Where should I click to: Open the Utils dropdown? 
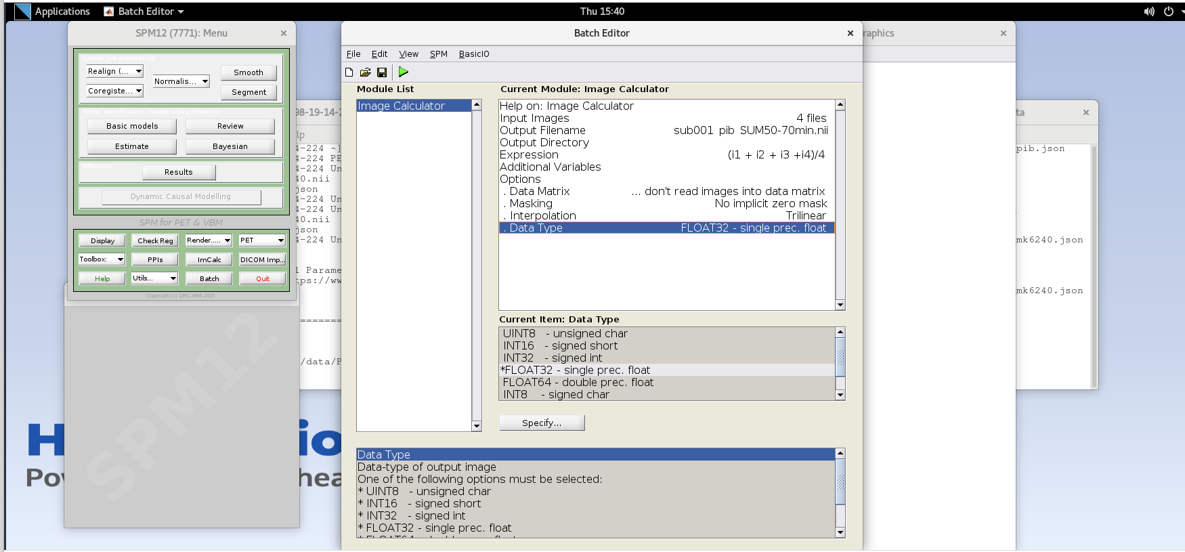(154, 278)
